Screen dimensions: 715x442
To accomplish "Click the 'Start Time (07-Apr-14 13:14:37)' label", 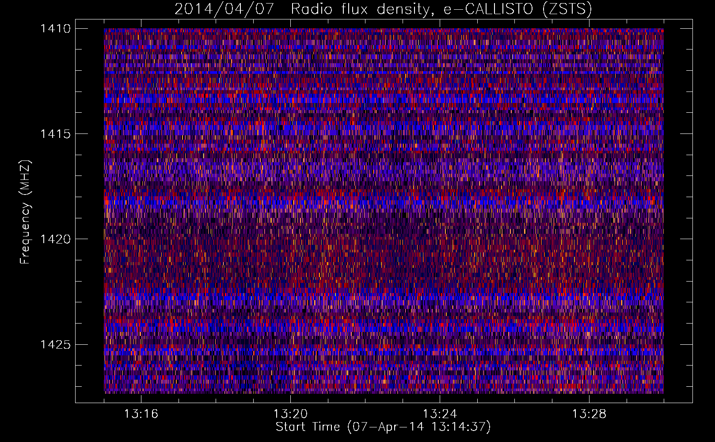I will [x=383, y=427].
